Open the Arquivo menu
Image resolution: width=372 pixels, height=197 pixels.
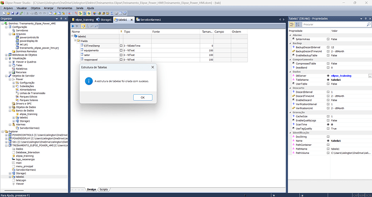[x=8, y=8]
